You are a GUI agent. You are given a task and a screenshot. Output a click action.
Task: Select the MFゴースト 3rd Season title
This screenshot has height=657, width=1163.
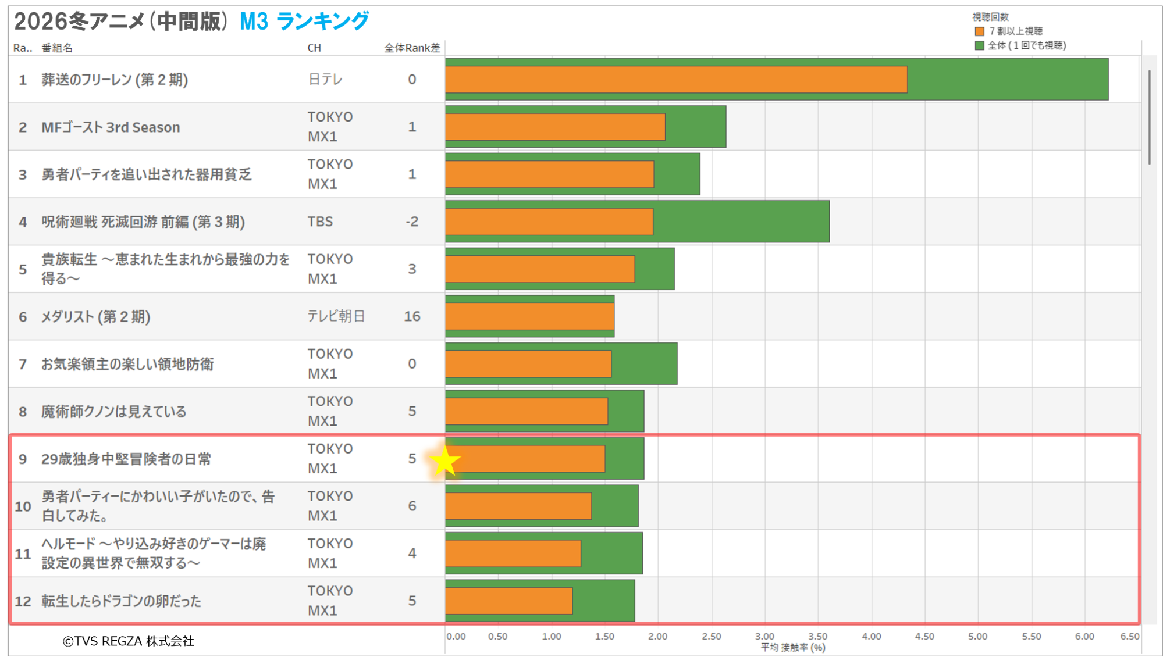point(111,127)
